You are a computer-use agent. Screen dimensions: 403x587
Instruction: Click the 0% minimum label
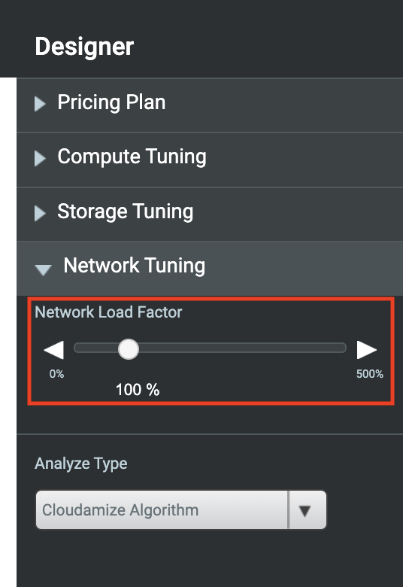pyautogui.click(x=56, y=373)
